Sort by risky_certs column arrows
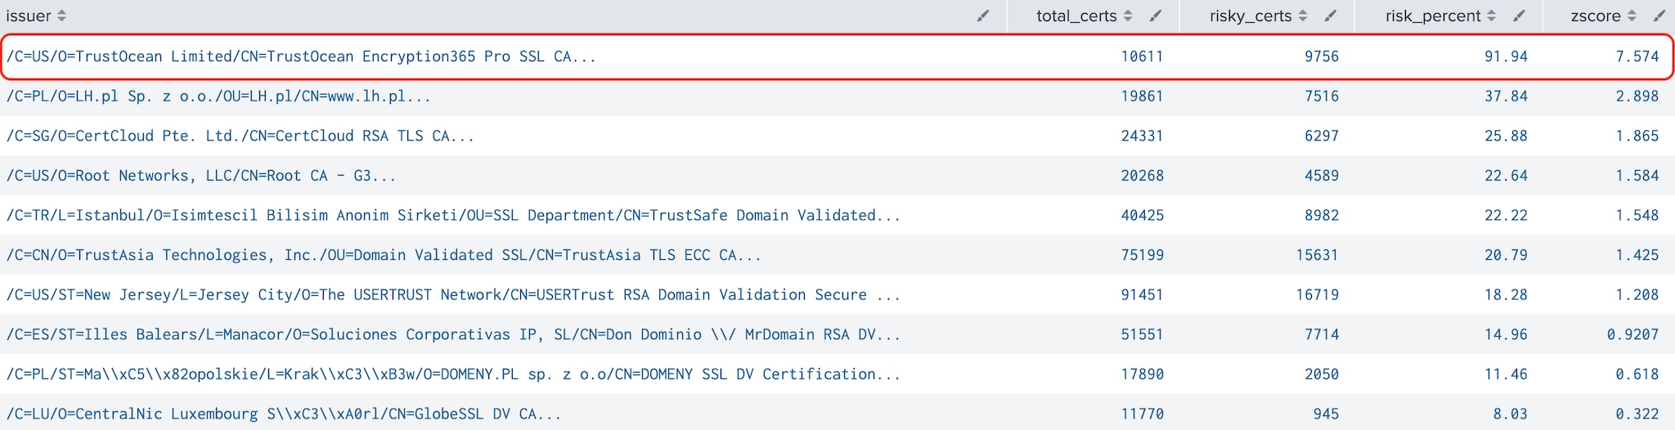Image resolution: width=1675 pixels, height=430 pixels. point(1303,16)
